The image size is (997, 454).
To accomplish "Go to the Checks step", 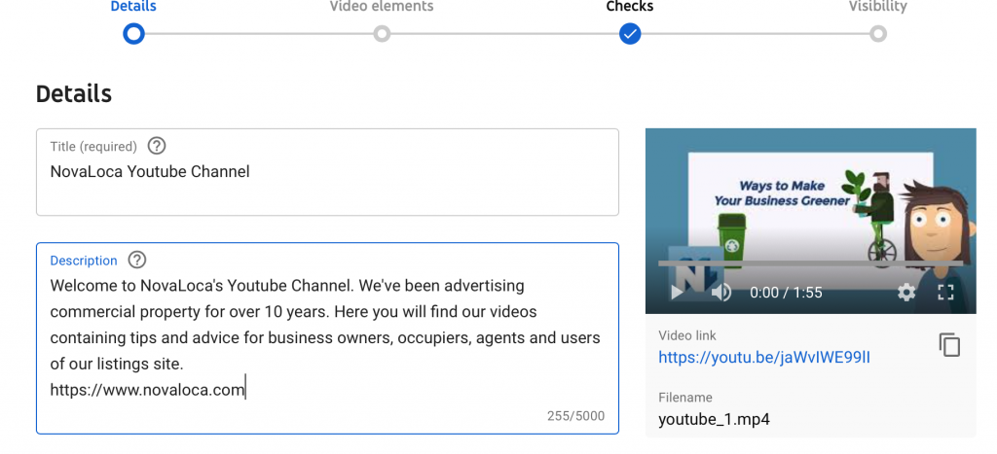I will pyautogui.click(x=630, y=7).
